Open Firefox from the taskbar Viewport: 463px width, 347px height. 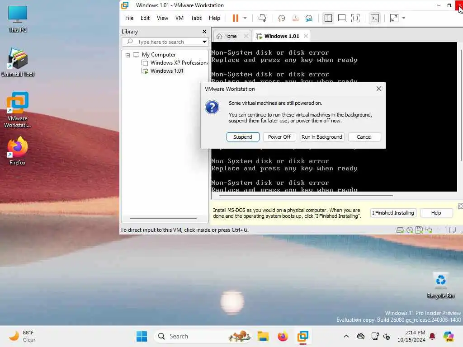tap(283, 336)
